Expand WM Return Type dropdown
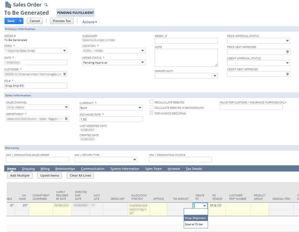 coord(134,160)
